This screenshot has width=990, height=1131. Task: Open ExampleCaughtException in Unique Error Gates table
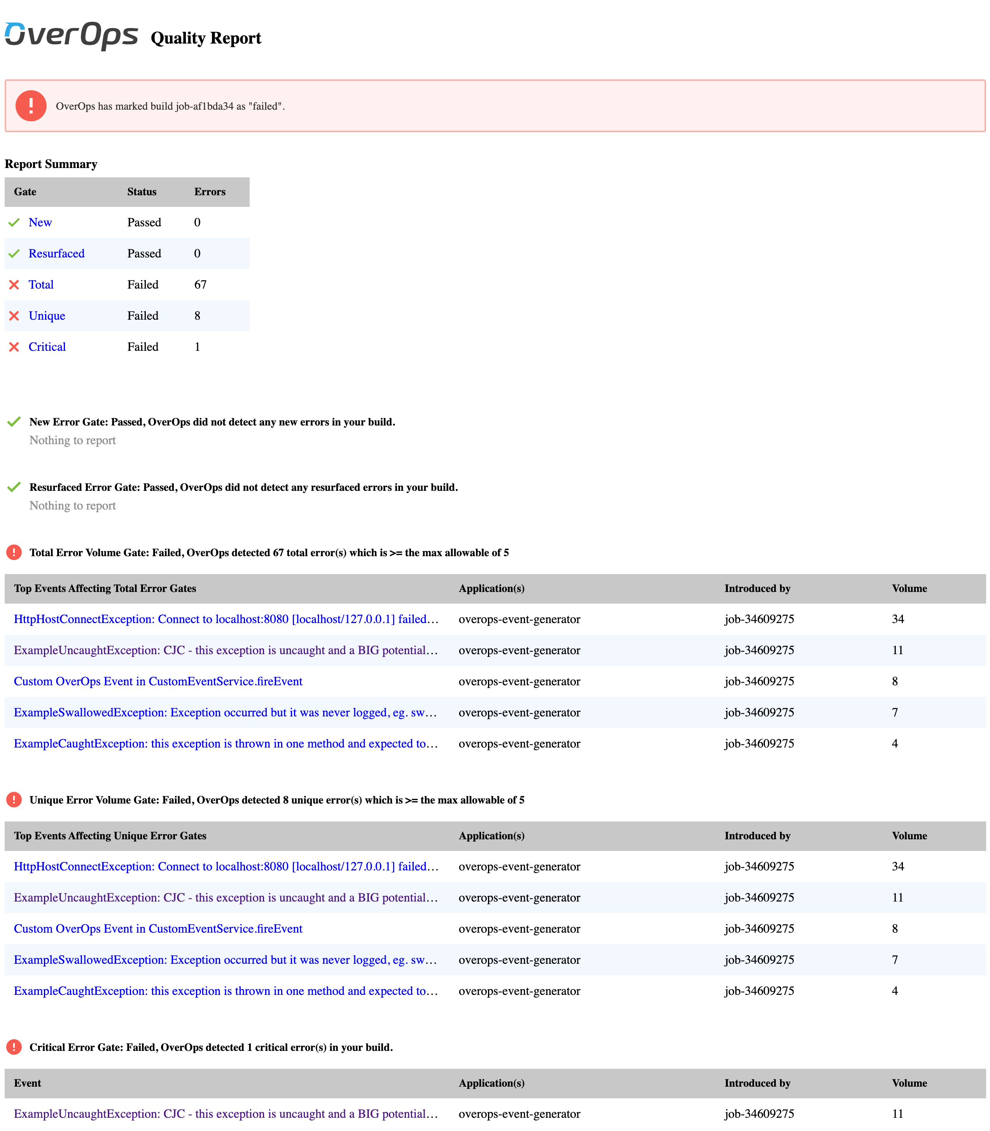(x=226, y=991)
